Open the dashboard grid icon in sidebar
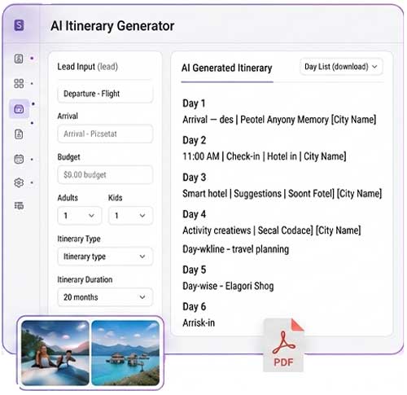Screen dimensions: 407x395 pos(19,83)
